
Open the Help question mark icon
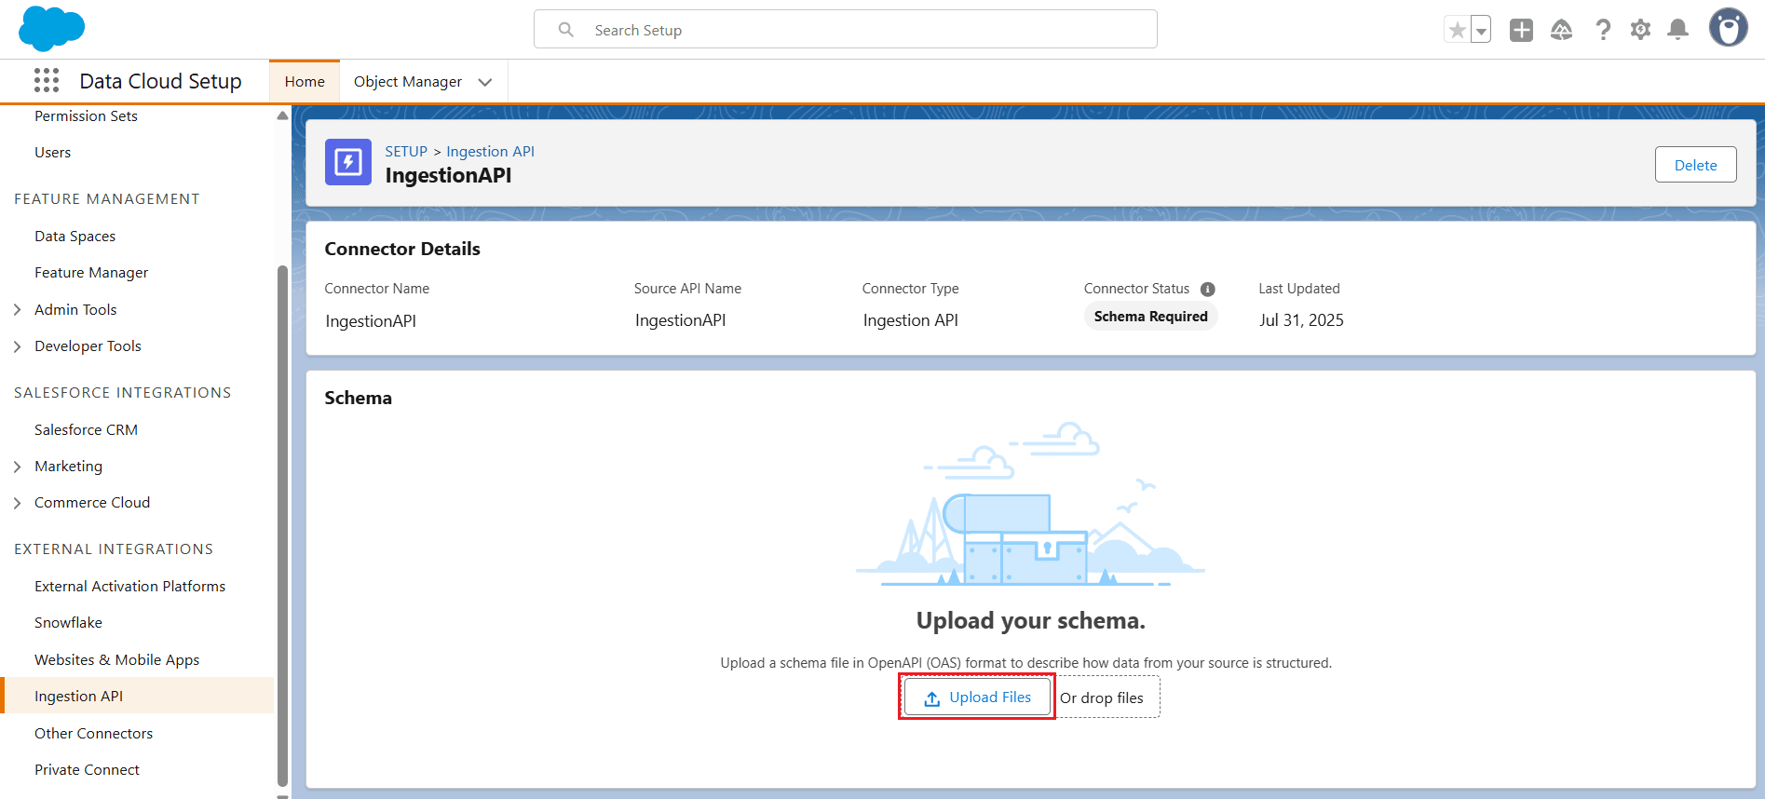click(1602, 30)
